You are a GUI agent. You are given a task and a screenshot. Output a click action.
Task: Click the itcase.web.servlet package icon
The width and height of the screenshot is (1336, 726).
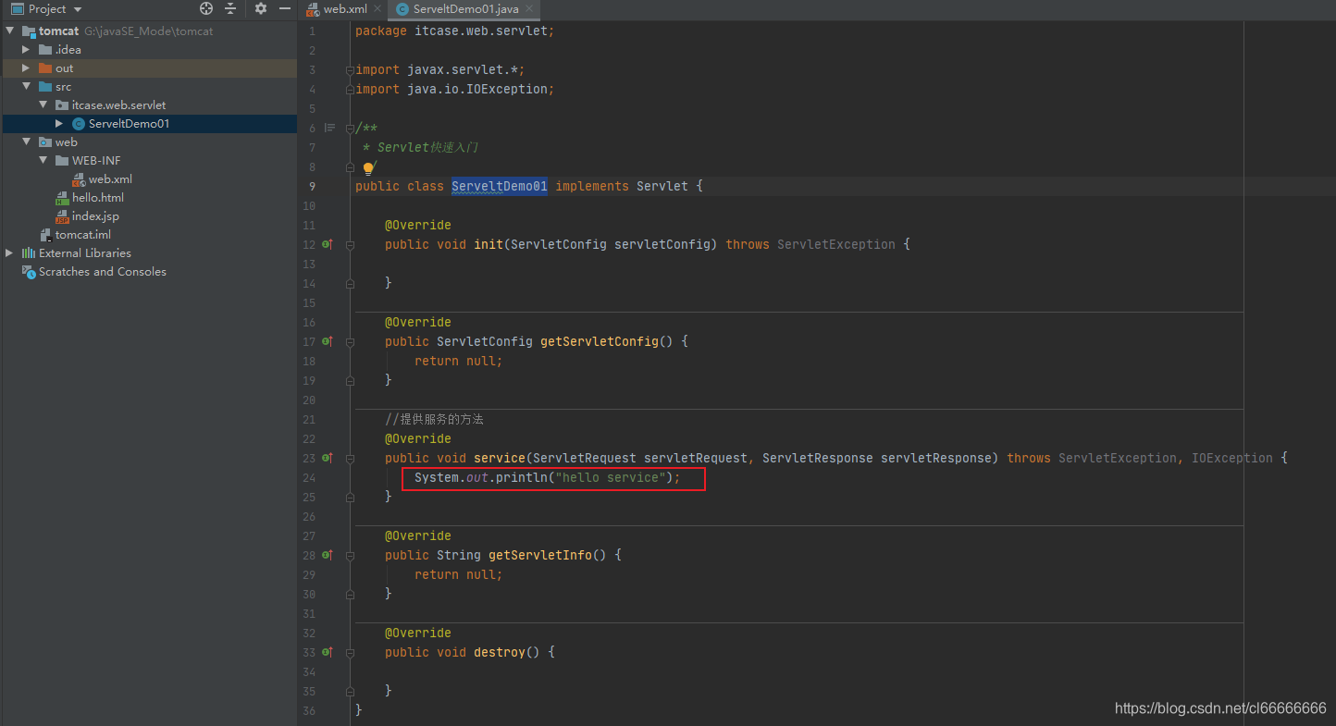pos(62,105)
